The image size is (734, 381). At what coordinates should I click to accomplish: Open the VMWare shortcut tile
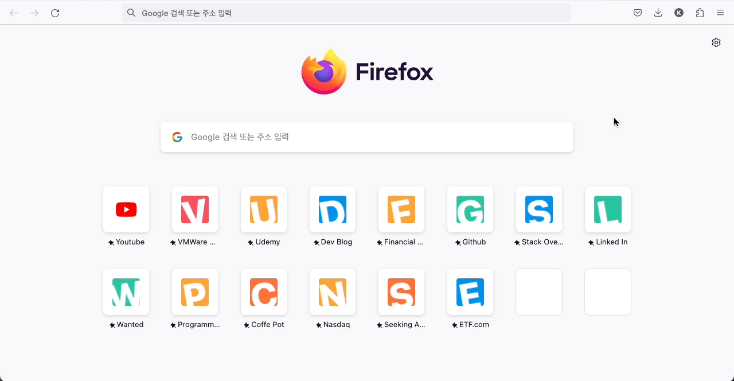(195, 209)
